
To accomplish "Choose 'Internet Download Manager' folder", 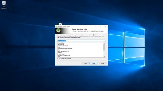I will [x=65, y=49].
